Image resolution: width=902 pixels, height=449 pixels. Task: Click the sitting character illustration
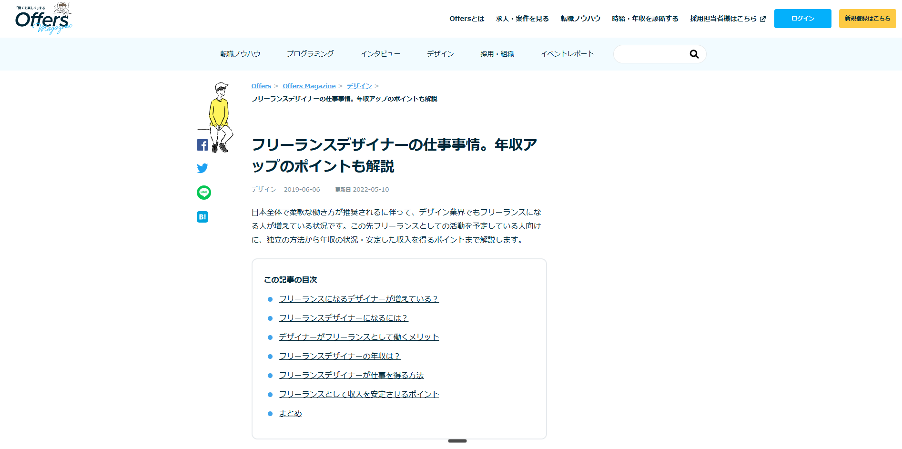click(x=217, y=117)
